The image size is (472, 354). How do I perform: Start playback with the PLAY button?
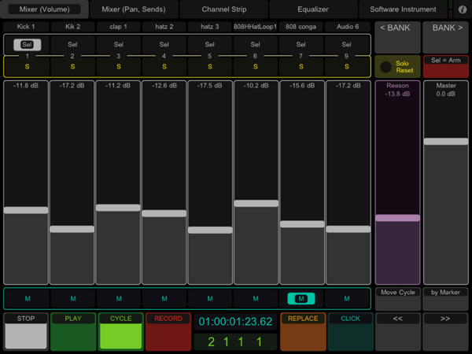[x=73, y=331]
